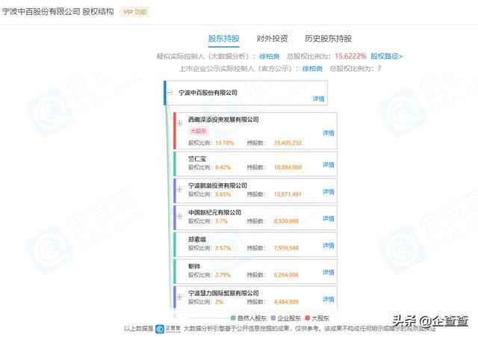This screenshot has height=337, width=478.
Task: Click the 4,484,909 share count
Action: (x=286, y=302)
